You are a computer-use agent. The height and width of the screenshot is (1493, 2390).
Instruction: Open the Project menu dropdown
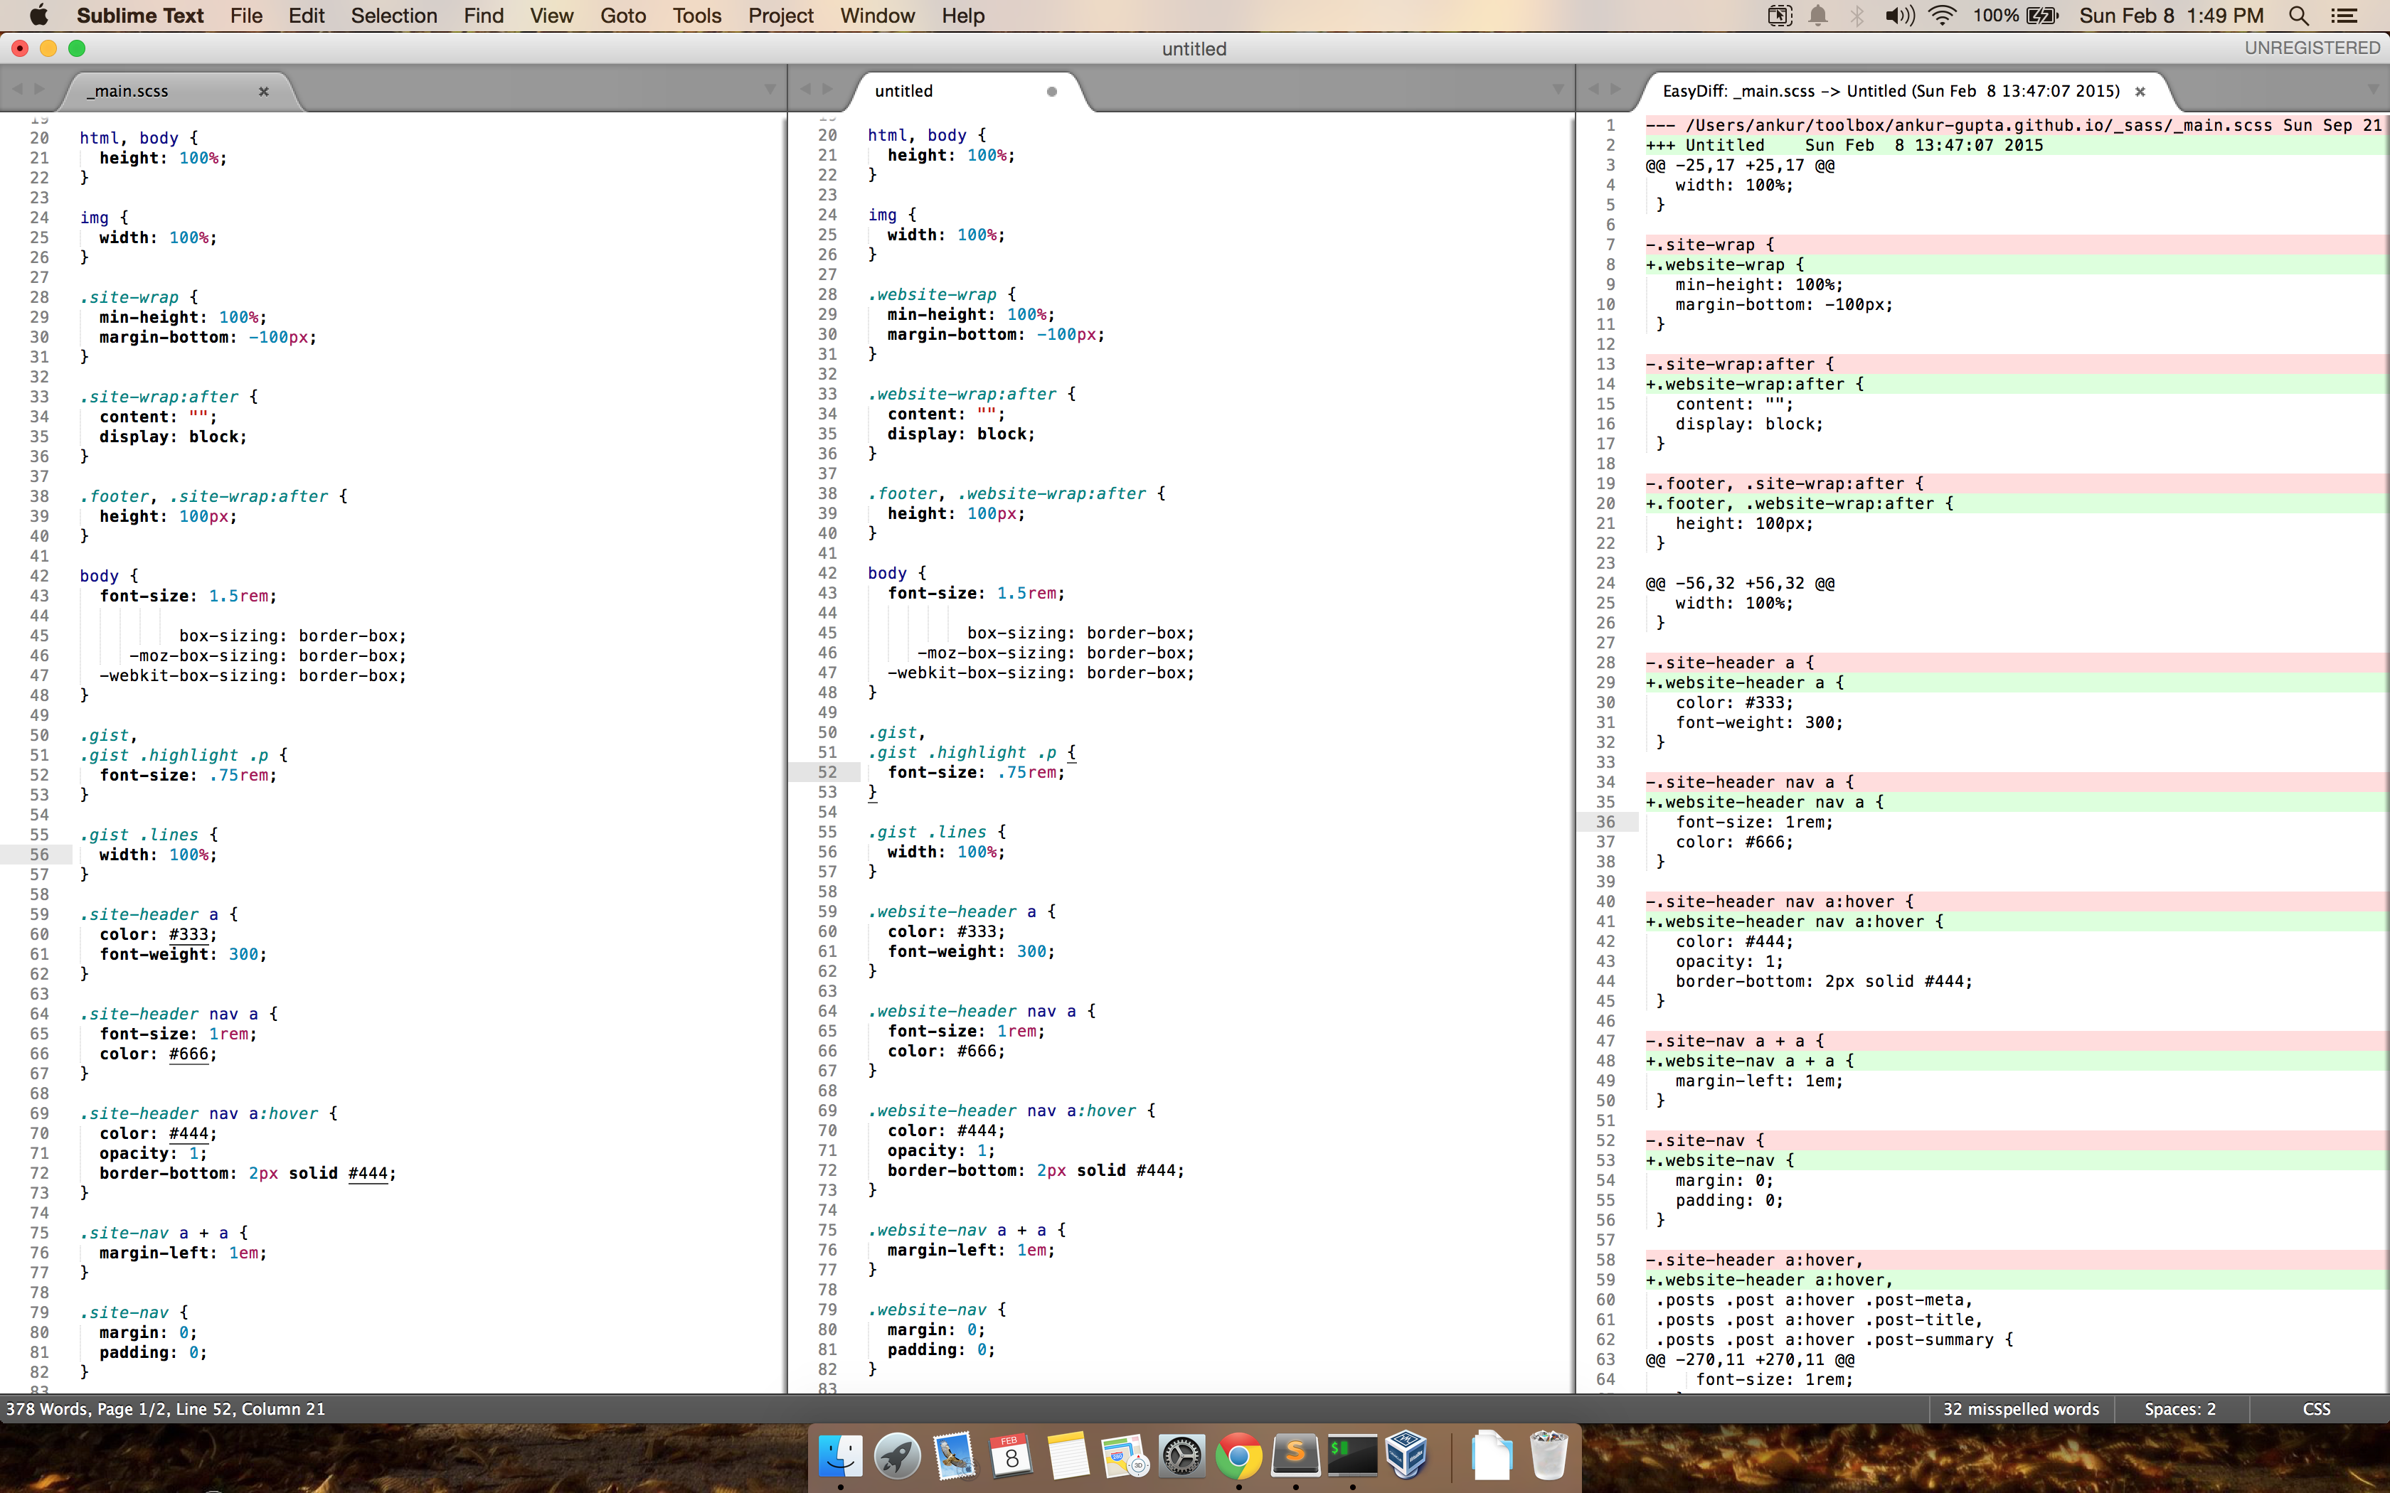[x=781, y=16]
